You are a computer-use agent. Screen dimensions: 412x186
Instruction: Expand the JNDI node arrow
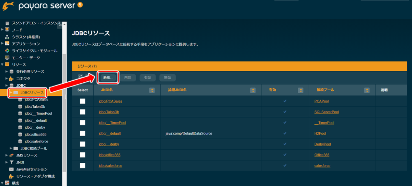pyautogui.click(x=7, y=162)
